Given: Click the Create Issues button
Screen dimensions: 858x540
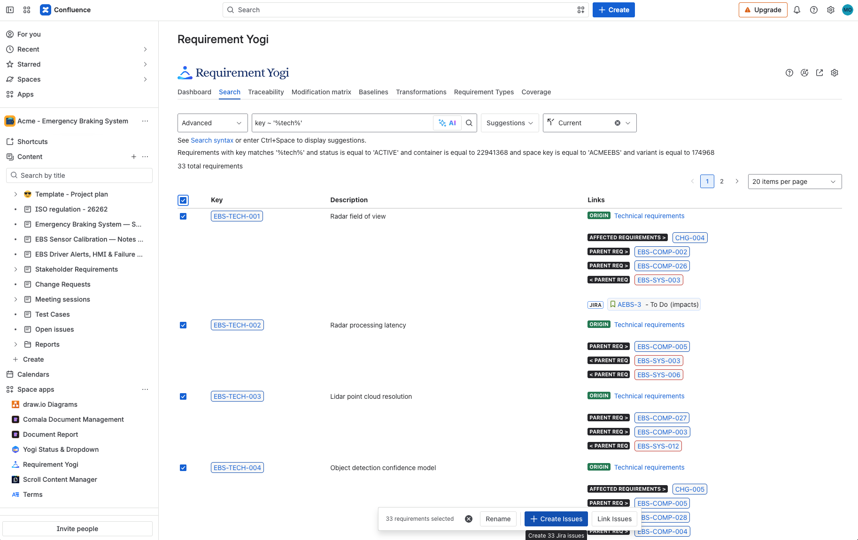Looking at the screenshot, I should pos(556,519).
